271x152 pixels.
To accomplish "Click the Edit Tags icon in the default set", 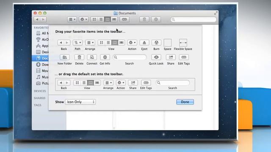I will 146,83.
